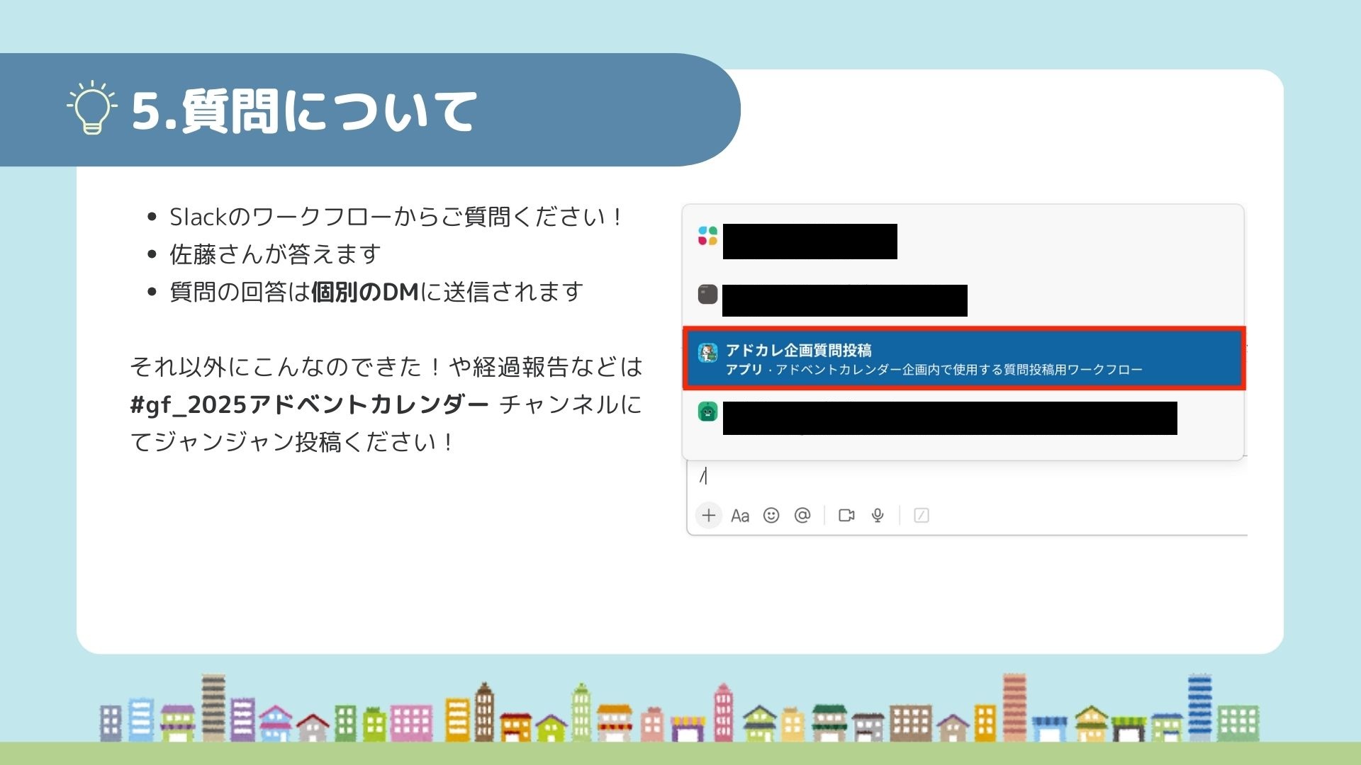The width and height of the screenshot is (1361, 765).
Task: Click the plus attach button in composer
Action: point(708,515)
